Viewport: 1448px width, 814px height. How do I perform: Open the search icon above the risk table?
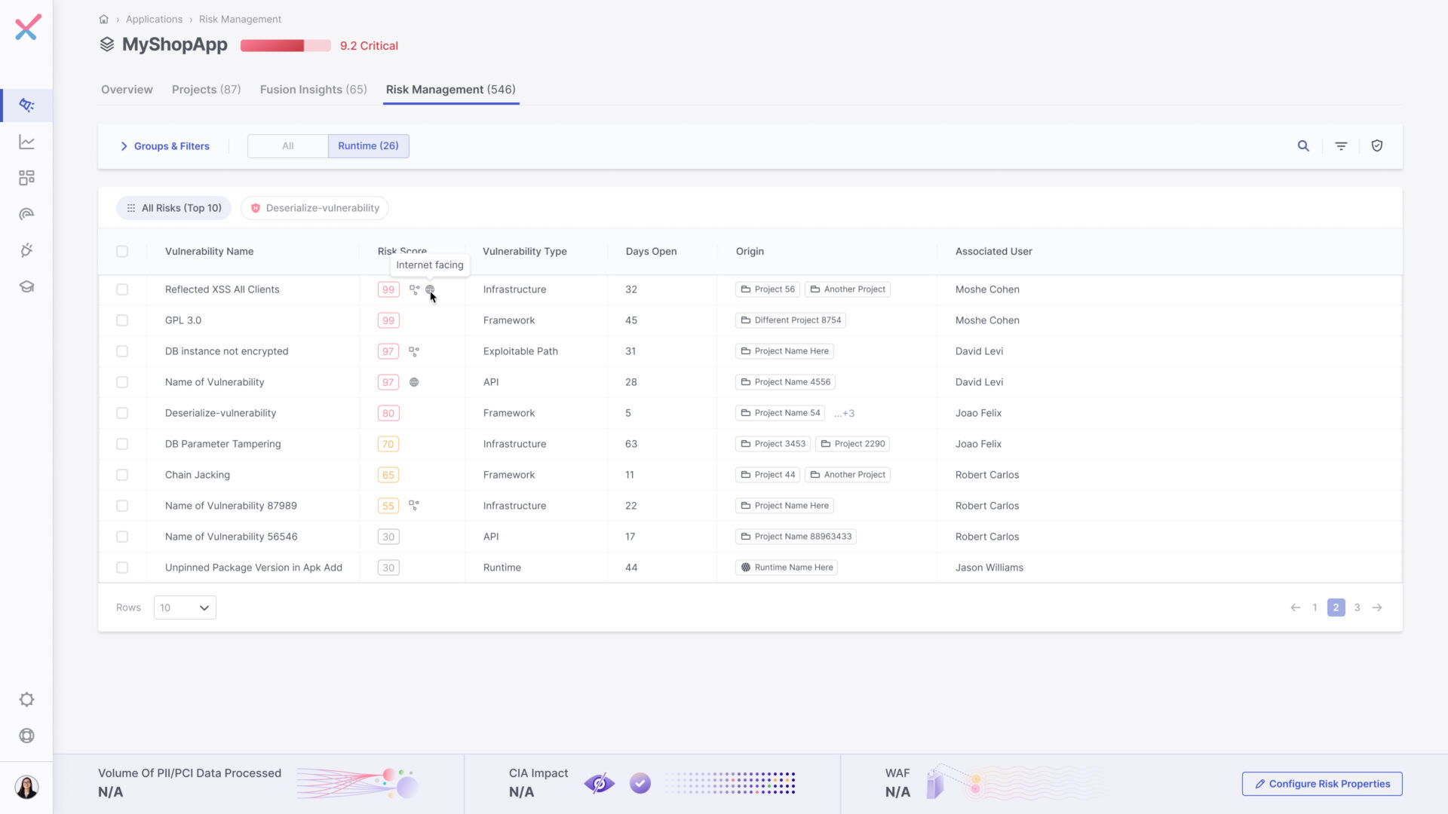[1303, 145]
